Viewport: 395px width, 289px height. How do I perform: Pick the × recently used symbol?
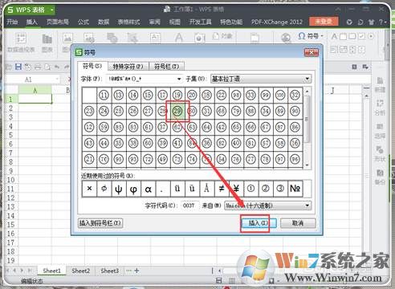tap(89, 189)
